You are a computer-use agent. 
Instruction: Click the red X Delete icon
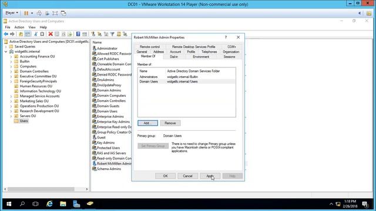click(51, 34)
